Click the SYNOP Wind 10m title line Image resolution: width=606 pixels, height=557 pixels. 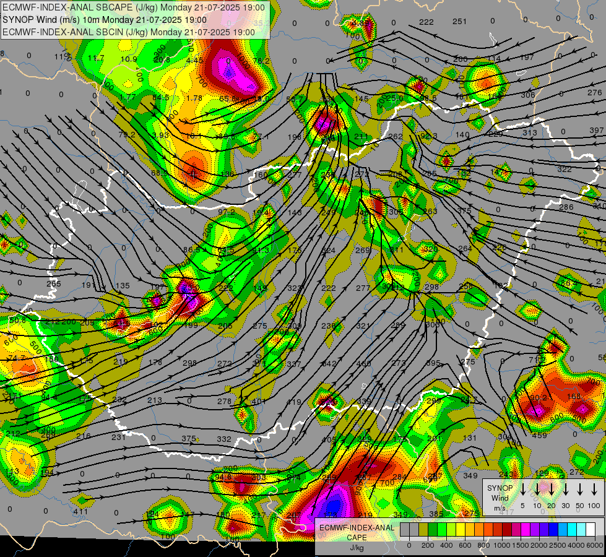tap(105, 20)
